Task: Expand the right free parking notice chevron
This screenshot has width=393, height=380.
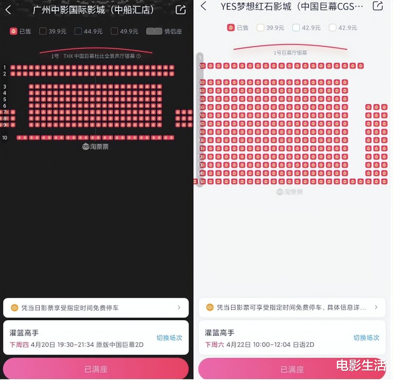Action: click(376, 307)
